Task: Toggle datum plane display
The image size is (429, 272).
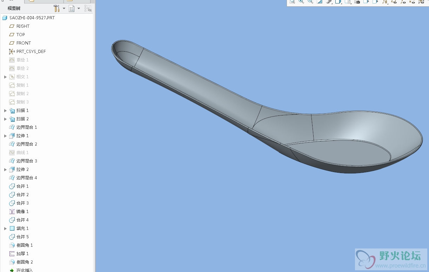Action: pos(394,1)
